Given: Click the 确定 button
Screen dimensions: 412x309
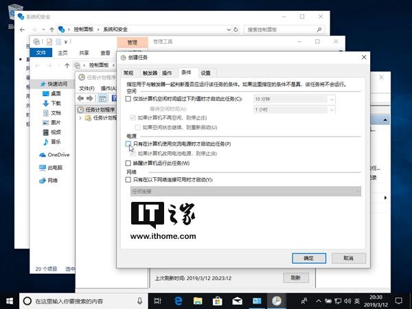Looking at the screenshot, I should click(309, 258).
